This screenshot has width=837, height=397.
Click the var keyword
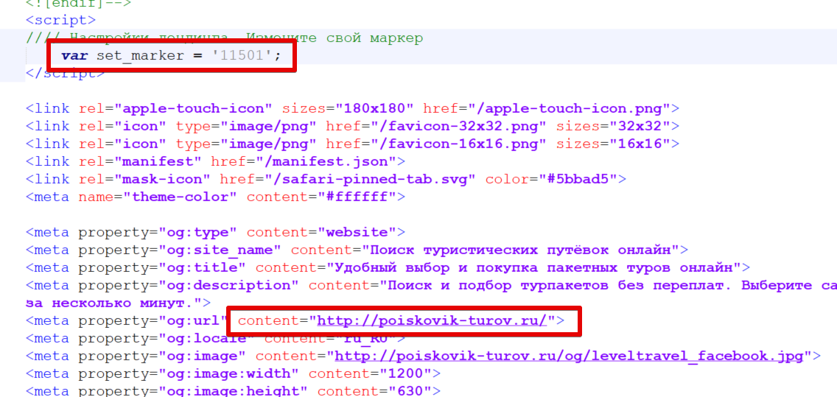(74, 55)
